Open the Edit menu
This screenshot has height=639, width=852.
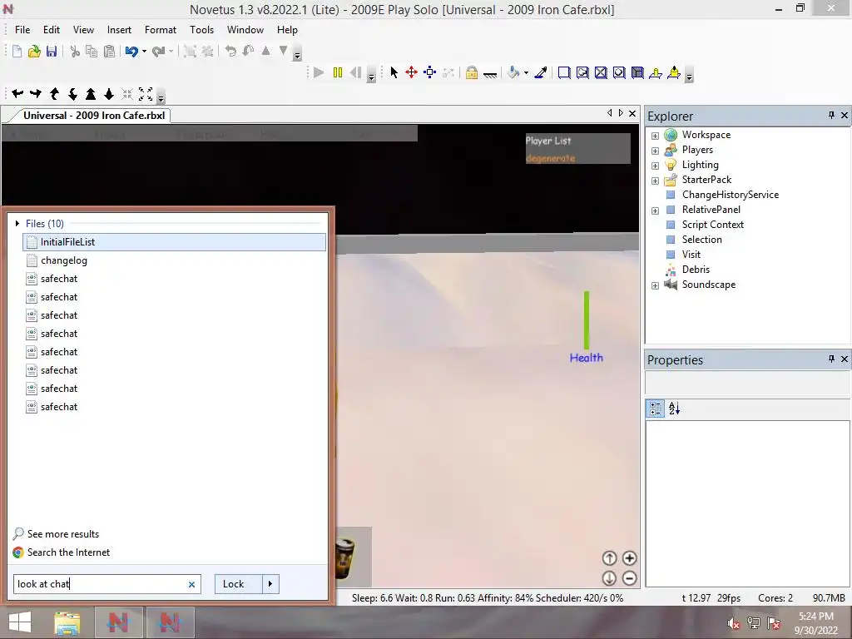52,30
